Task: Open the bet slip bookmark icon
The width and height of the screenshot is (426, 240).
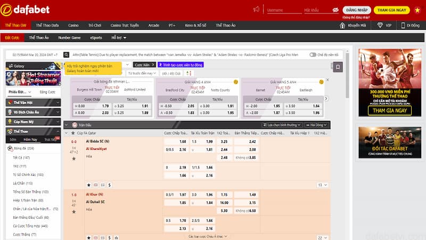Action: pos(338,67)
